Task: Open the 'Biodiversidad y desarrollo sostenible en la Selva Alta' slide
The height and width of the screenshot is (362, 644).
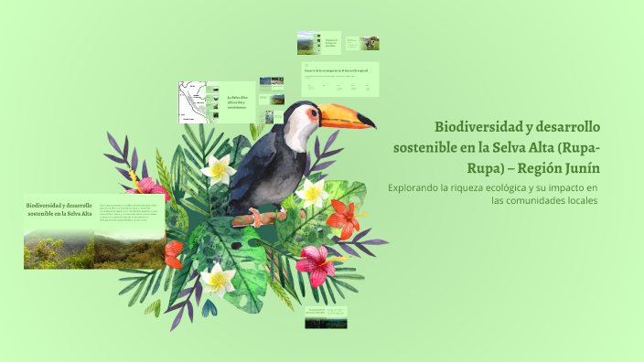Action: [x=94, y=231]
